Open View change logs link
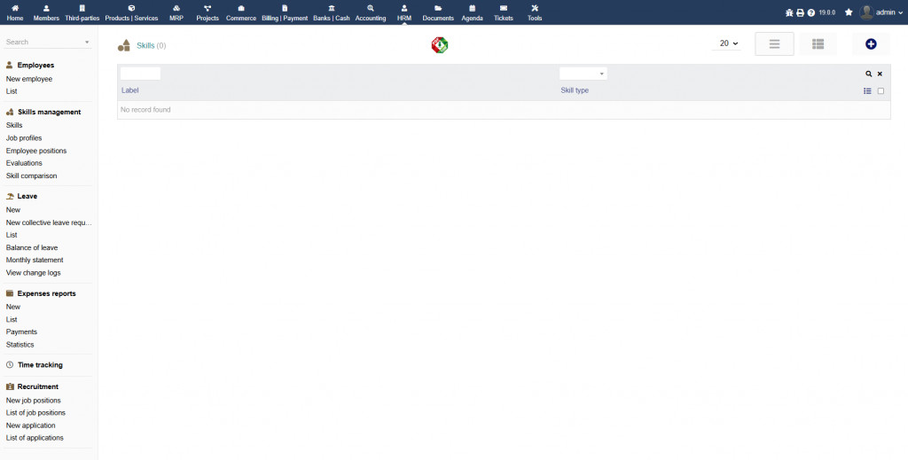The image size is (908, 460). click(33, 272)
